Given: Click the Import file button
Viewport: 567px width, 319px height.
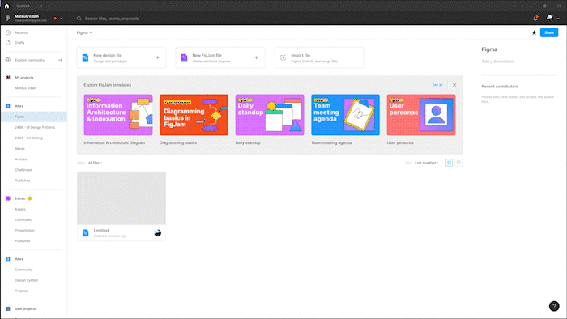Looking at the screenshot, I should pos(319,57).
